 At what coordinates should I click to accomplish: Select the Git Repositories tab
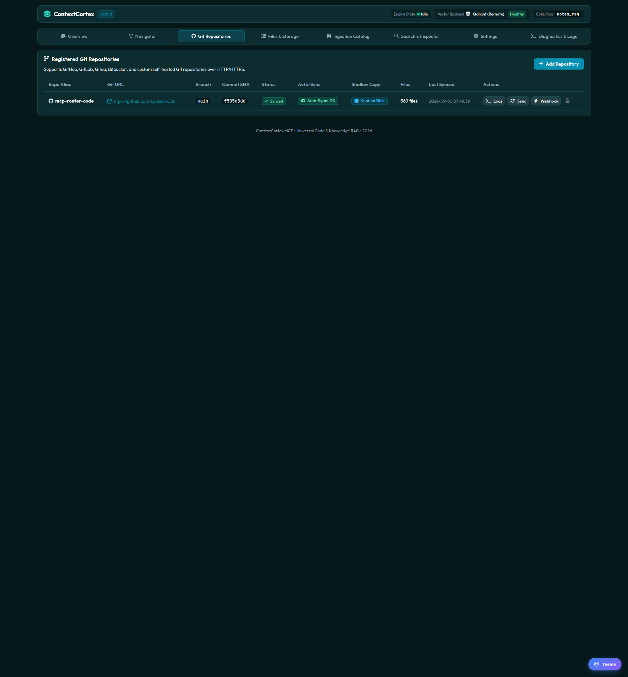tap(211, 36)
